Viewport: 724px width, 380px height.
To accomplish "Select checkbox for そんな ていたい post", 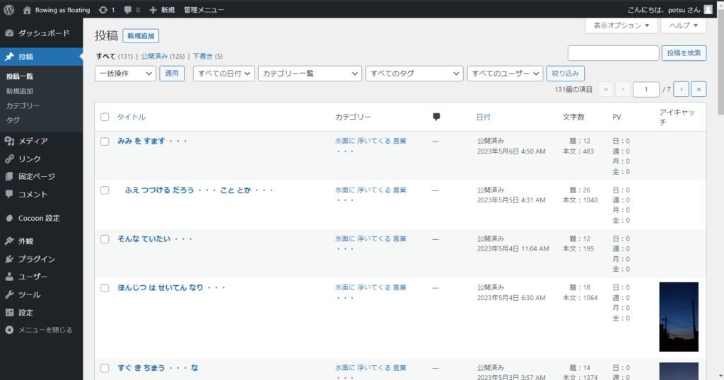I will [x=105, y=239].
